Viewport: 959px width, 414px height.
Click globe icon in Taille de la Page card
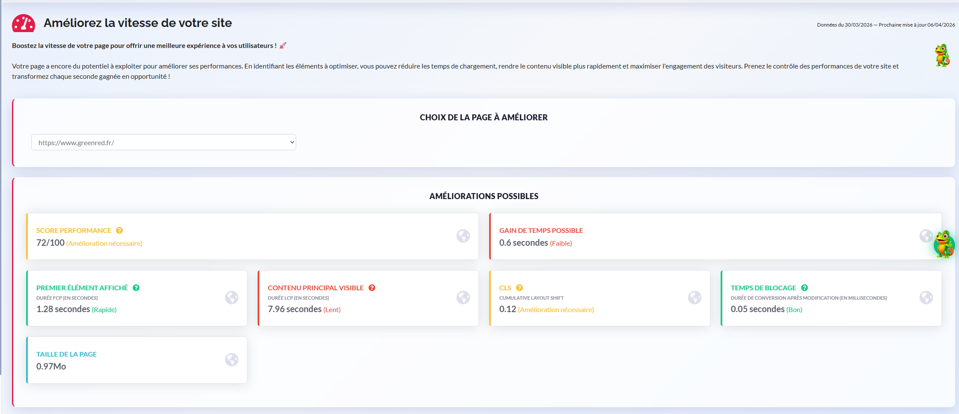pyautogui.click(x=232, y=360)
